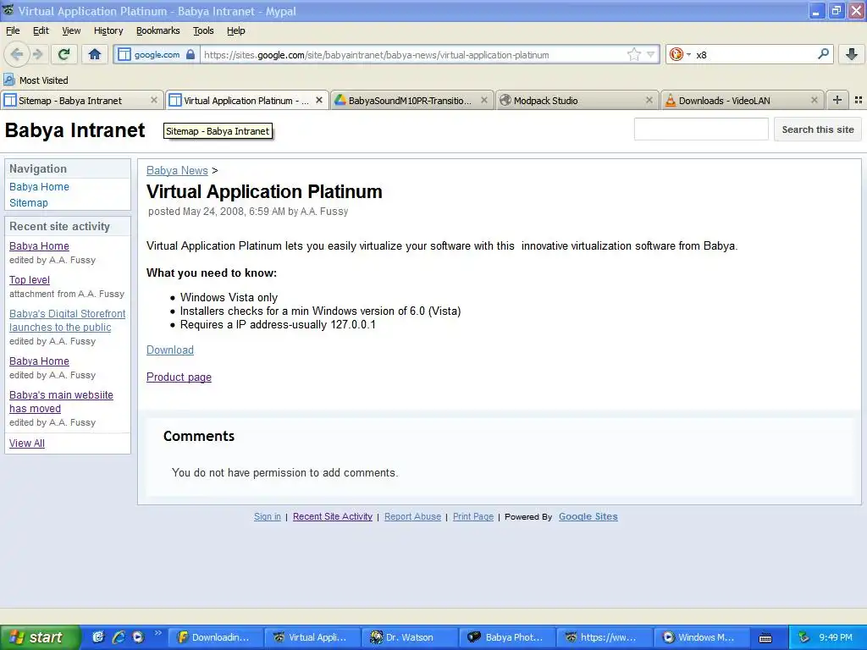Image resolution: width=867 pixels, height=650 pixels.
Task: Click the Search this site button
Action: [818, 129]
